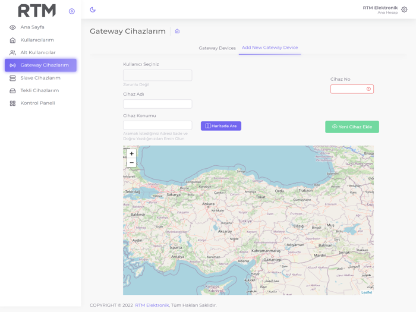Click the Tekli Cihazlarım drive icon
The image size is (416, 312).
pos(12,91)
